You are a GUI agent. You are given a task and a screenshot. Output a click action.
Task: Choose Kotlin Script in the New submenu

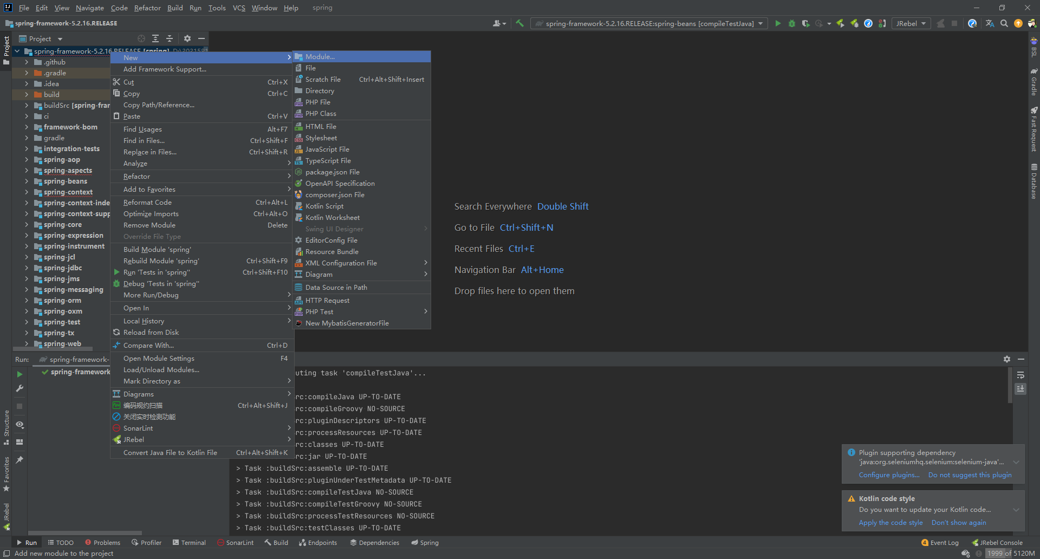[x=362, y=206]
